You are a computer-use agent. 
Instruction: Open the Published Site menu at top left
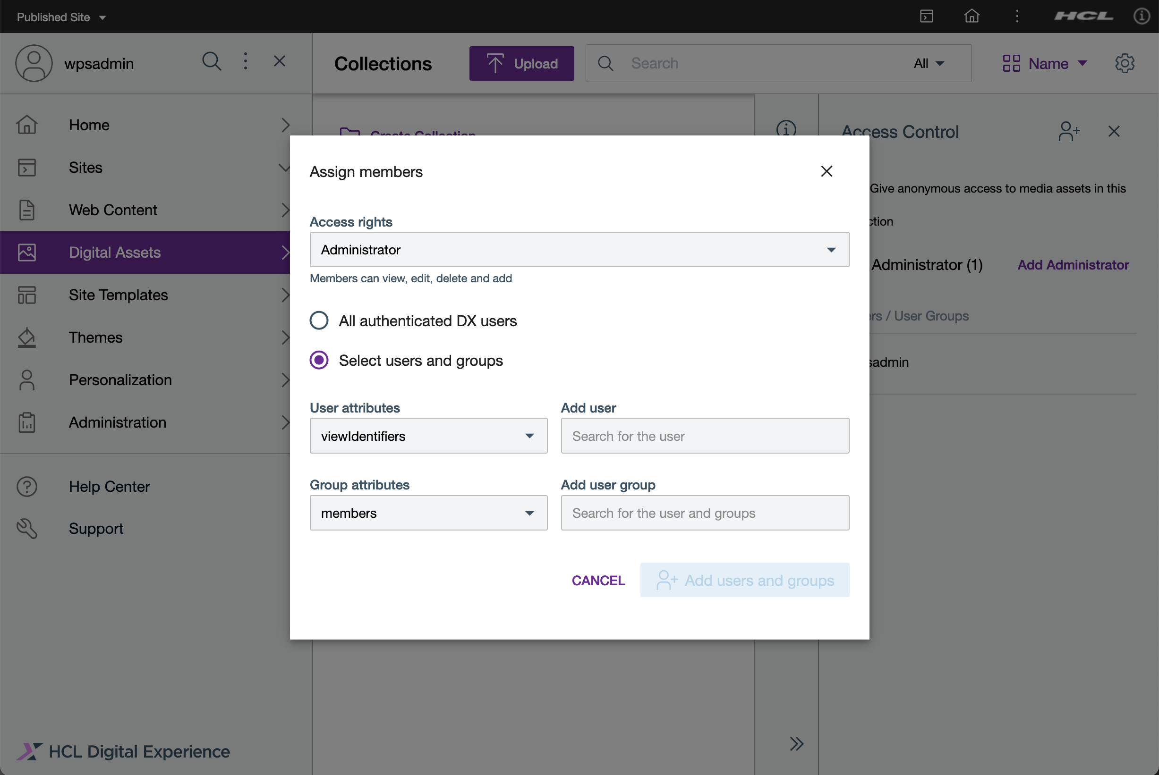coord(60,17)
